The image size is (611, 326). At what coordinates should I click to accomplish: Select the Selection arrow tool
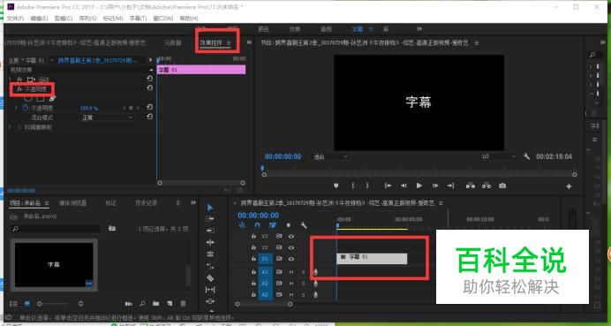pos(210,207)
